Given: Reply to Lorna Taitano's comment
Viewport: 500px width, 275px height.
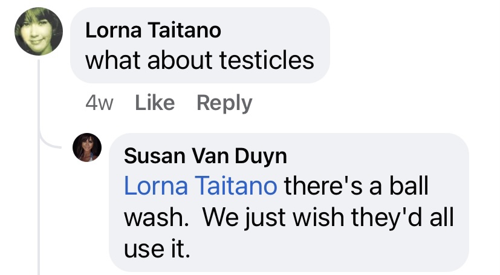Looking at the screenshot, I should (x=224, y=103).
